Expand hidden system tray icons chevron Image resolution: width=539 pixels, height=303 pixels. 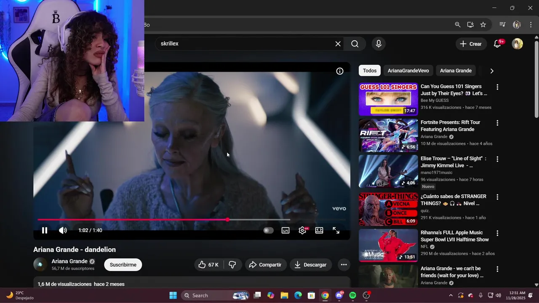pos(451,295)
